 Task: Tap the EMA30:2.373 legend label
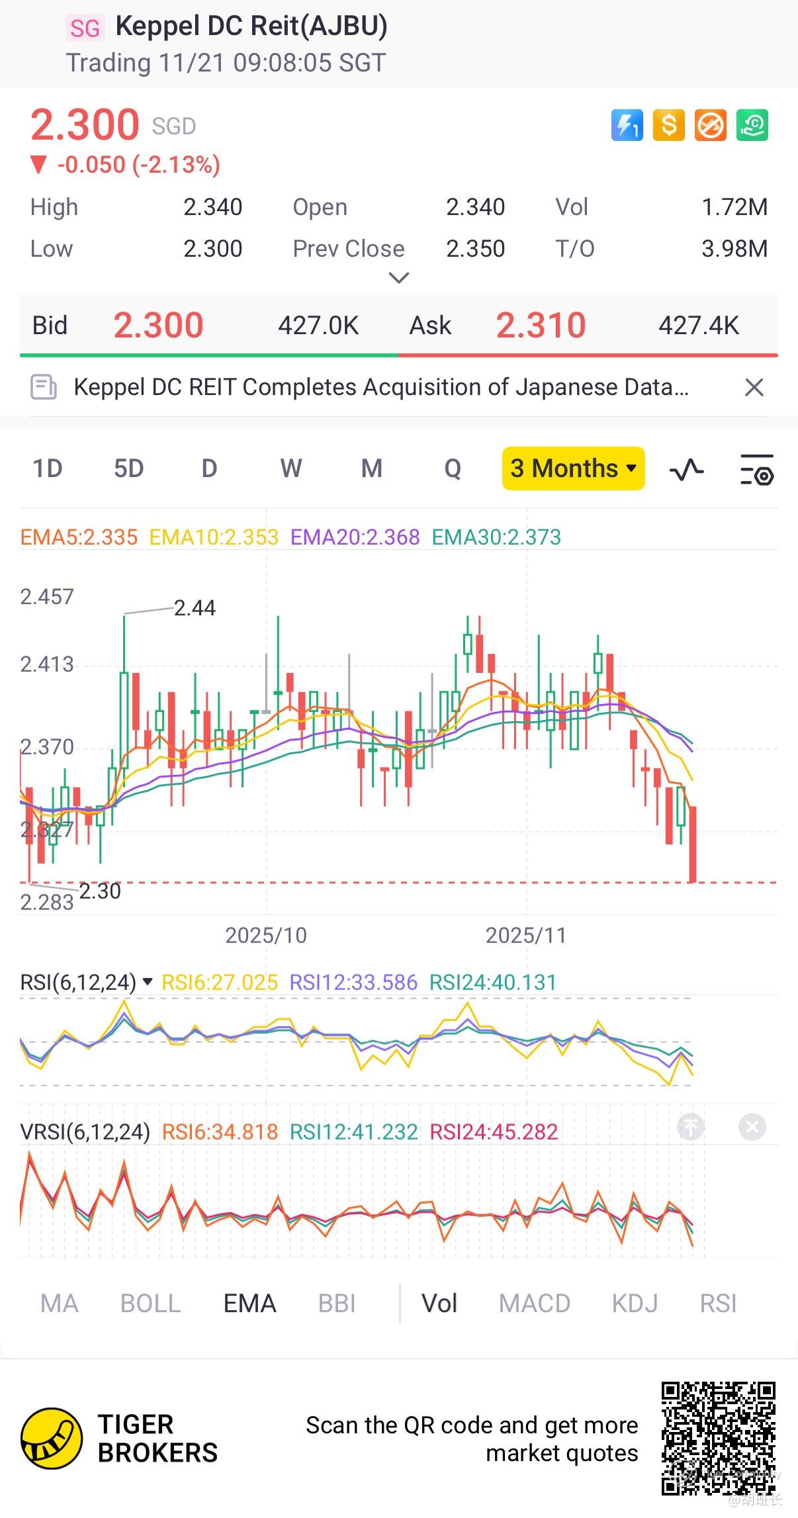click(496, 537)
